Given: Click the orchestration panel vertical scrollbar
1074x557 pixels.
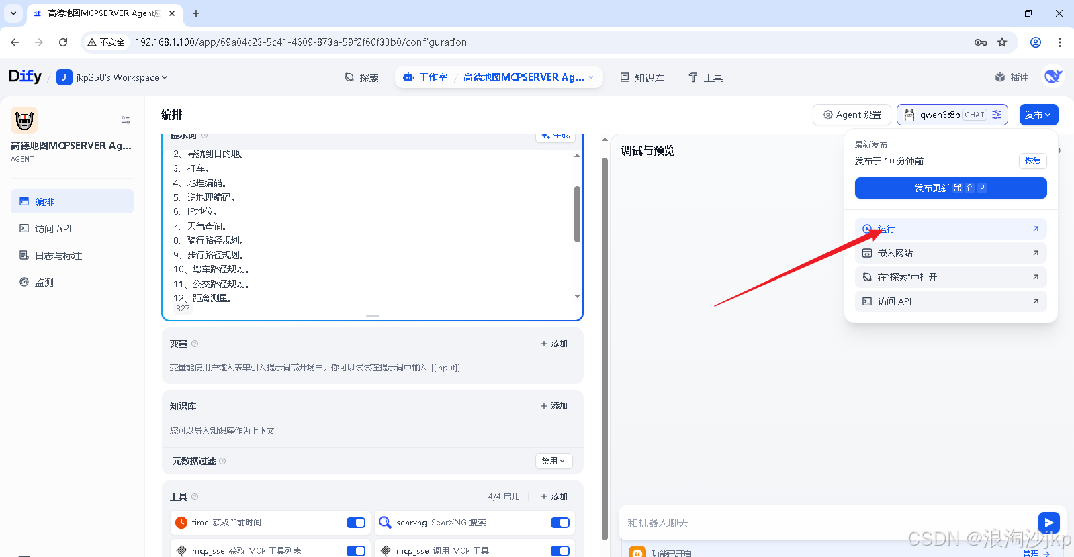Looking at the screenshot, I should point(605,349).
